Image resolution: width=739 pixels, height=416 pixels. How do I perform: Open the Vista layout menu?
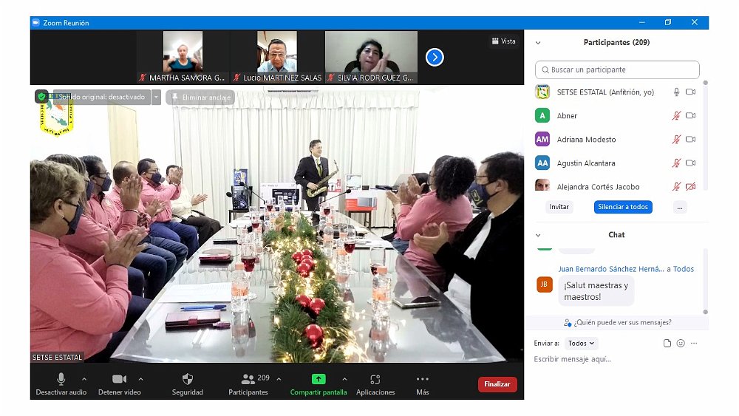click(503, 41)
